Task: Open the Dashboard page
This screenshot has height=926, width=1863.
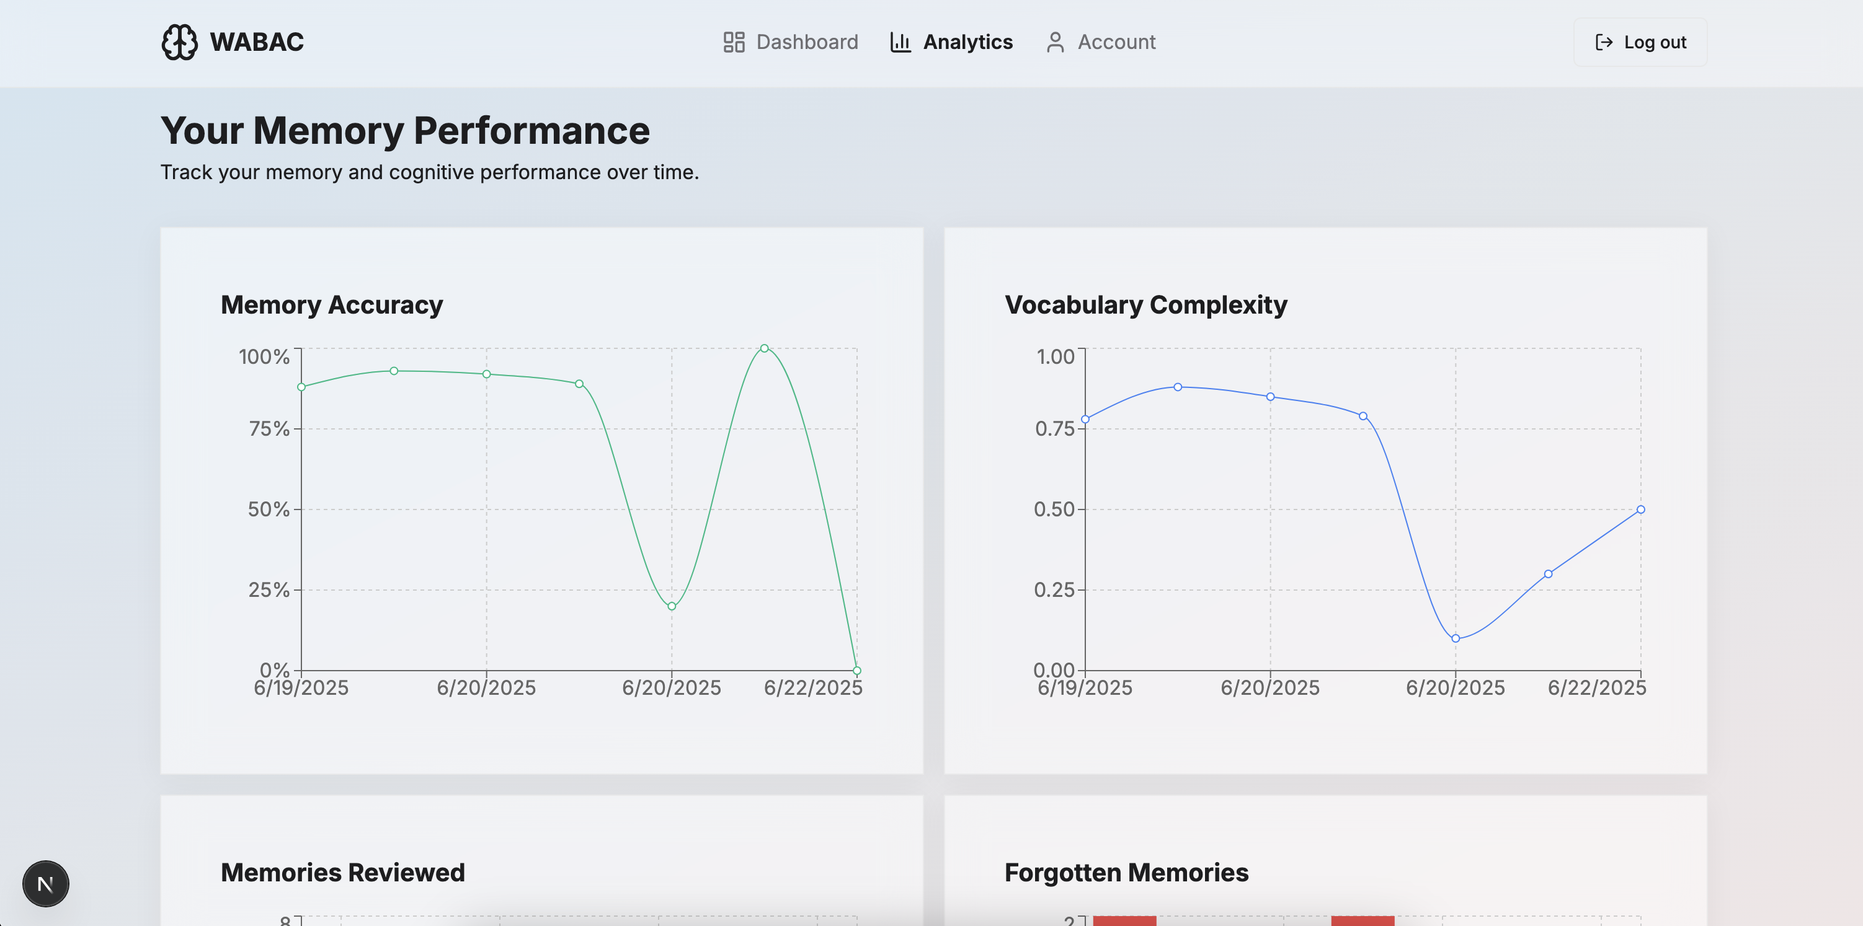Action: 806,42
